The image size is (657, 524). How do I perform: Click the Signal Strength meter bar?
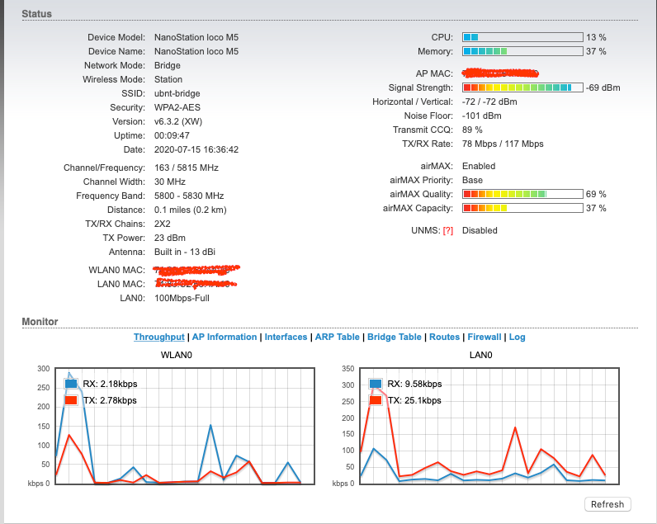tap(522, 87)
